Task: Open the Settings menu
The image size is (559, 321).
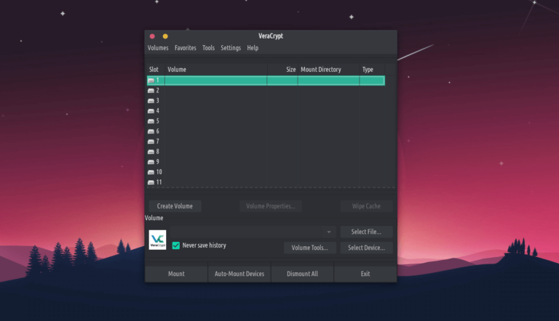Action: [231, 48]
